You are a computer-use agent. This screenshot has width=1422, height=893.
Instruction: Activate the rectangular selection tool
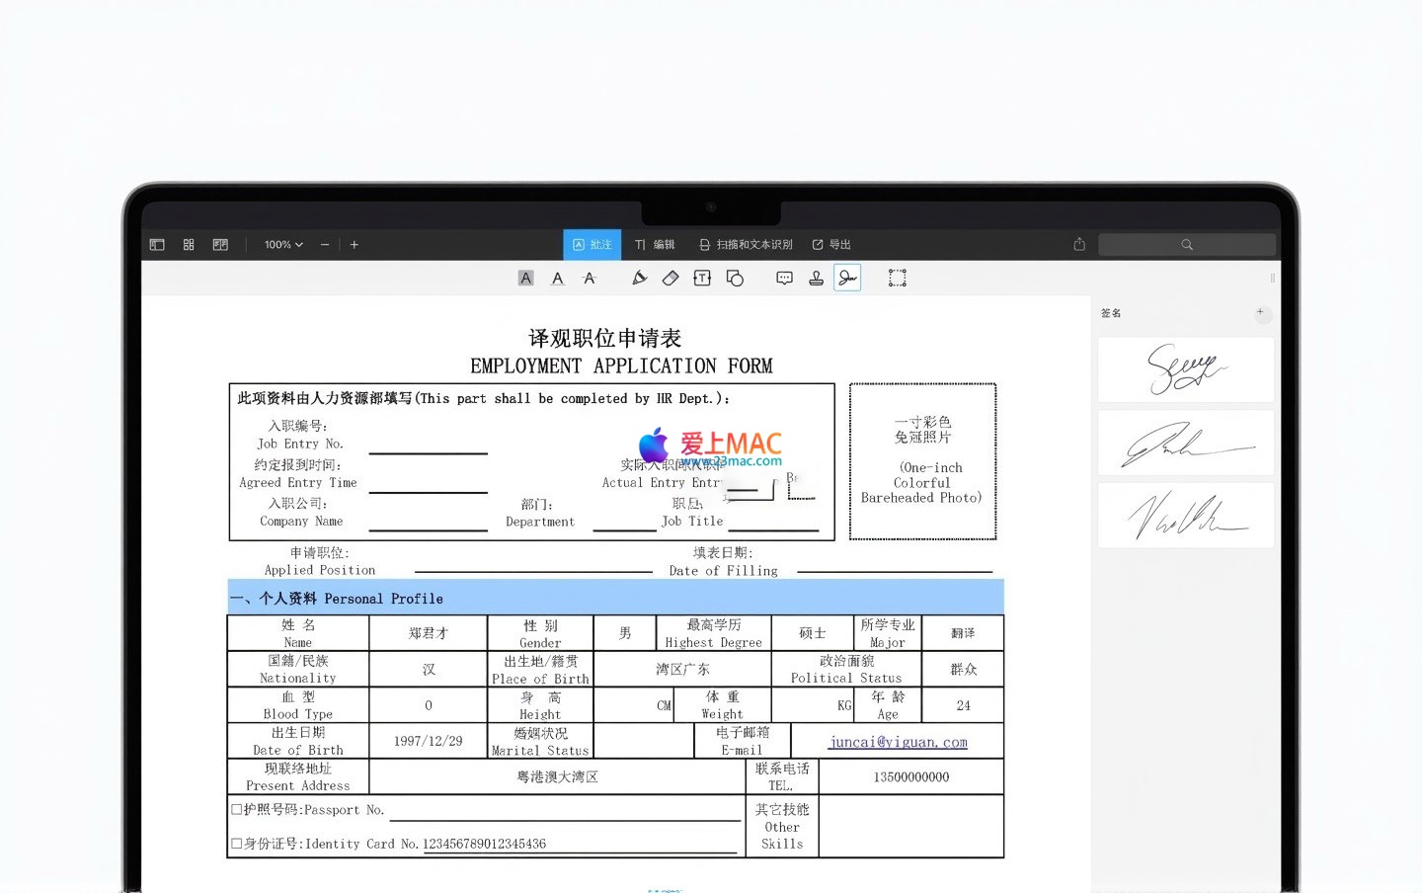click(897, 279)
